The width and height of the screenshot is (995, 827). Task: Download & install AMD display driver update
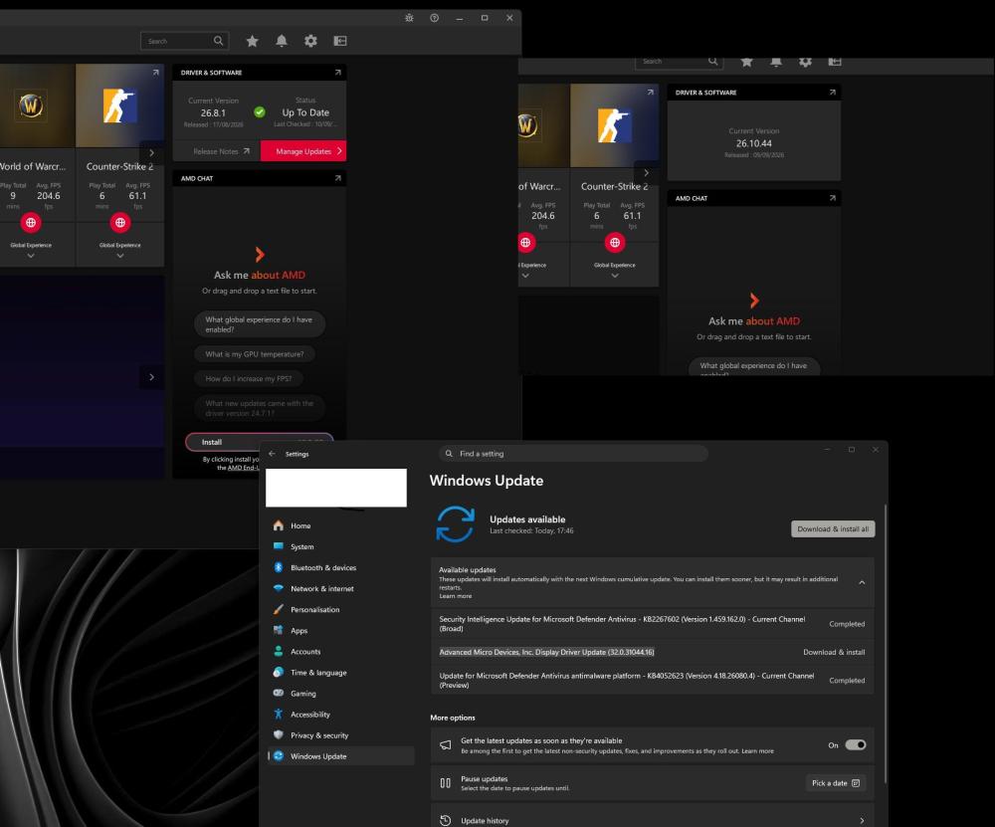(834, 652)
